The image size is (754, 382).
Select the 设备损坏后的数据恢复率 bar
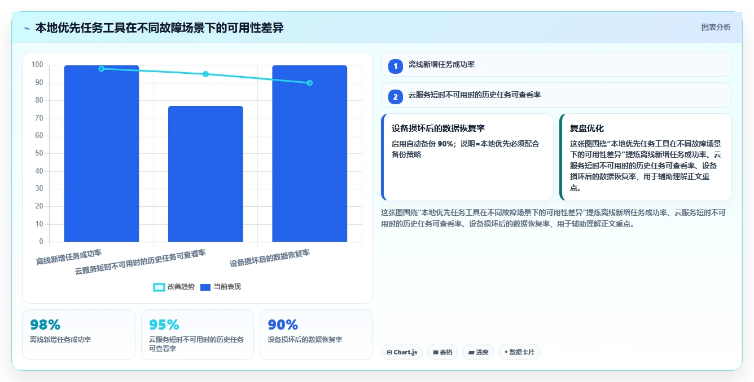(309, 153)
